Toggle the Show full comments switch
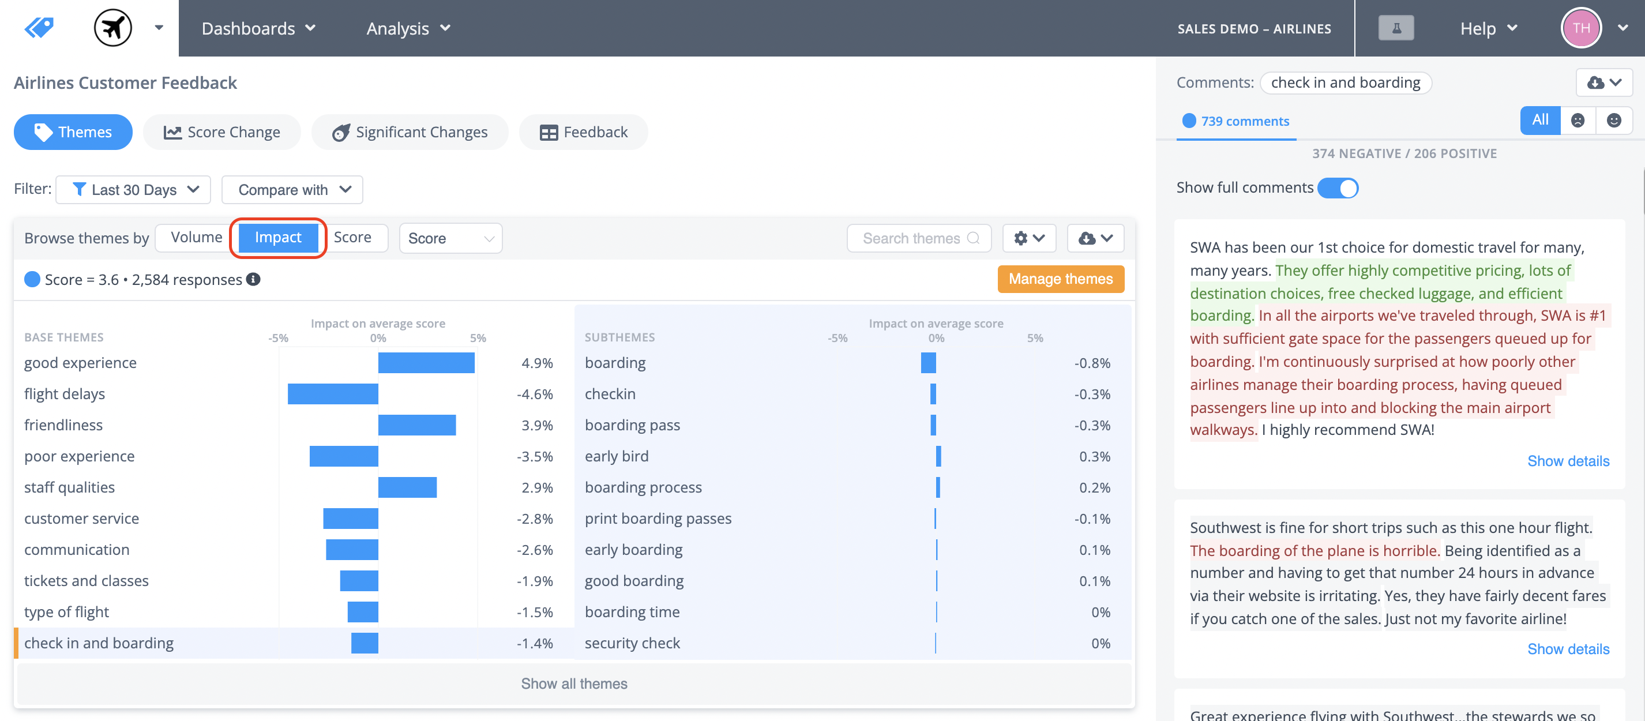This screenshot has width=1645, height=721. [x=1338, y=188]
